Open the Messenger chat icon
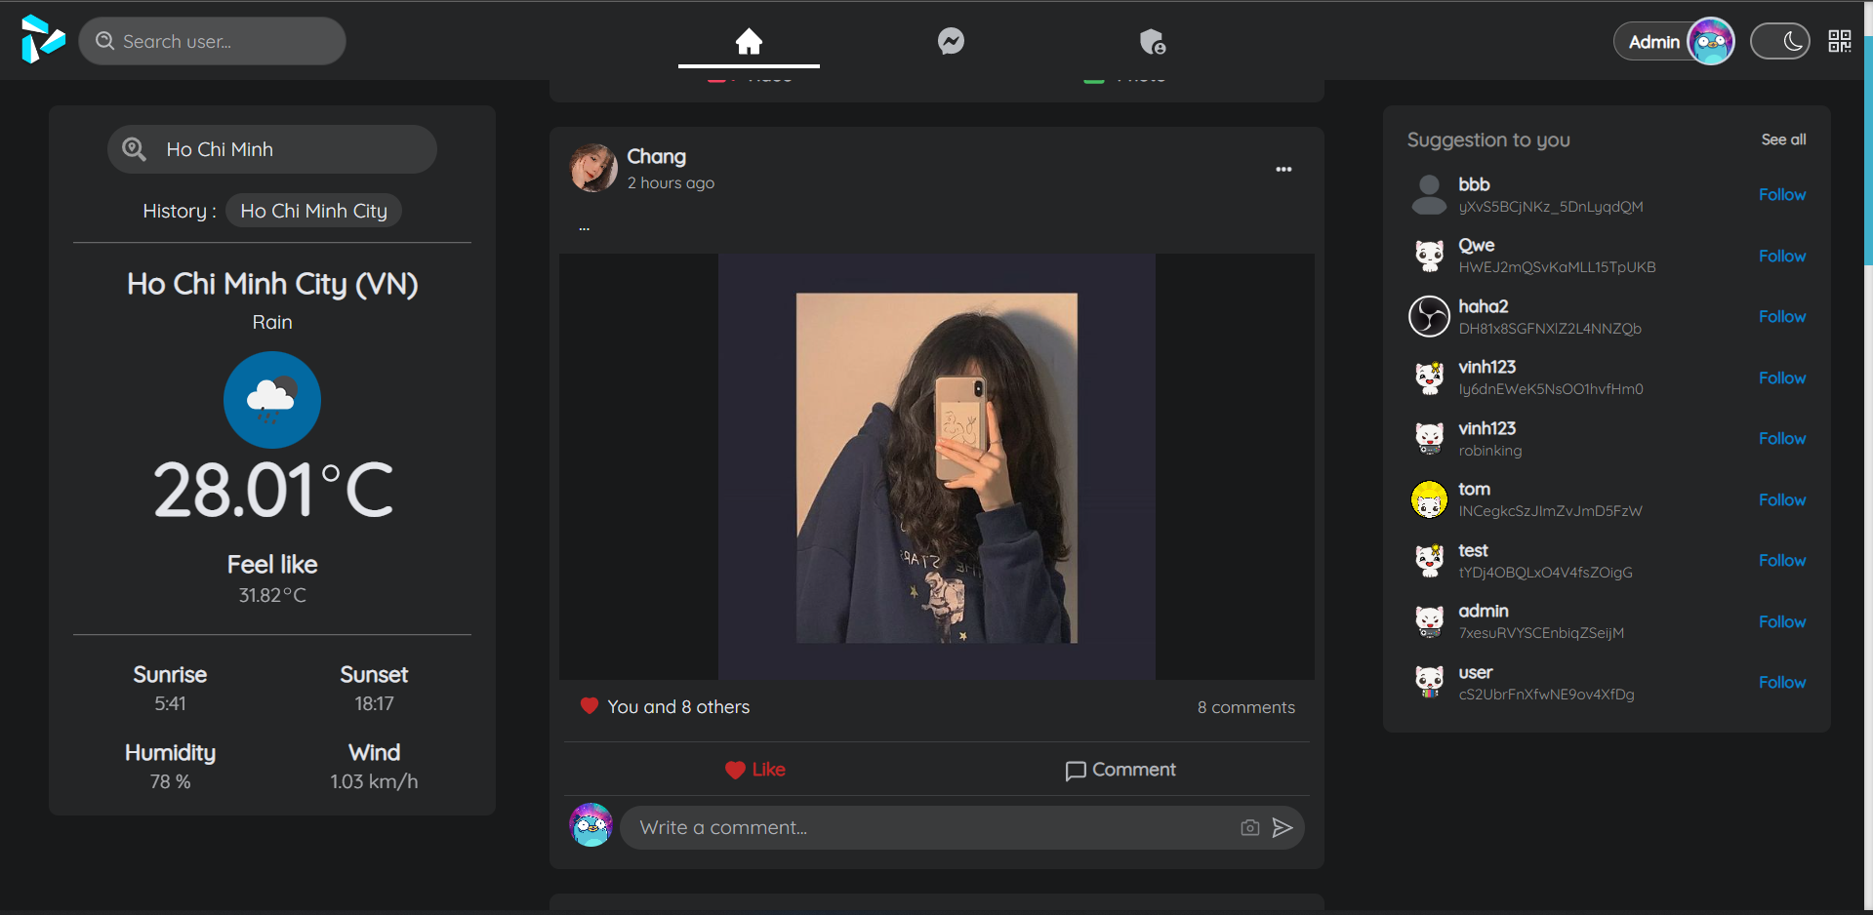This screenshot has height=915, width=1873. point(950,41)
